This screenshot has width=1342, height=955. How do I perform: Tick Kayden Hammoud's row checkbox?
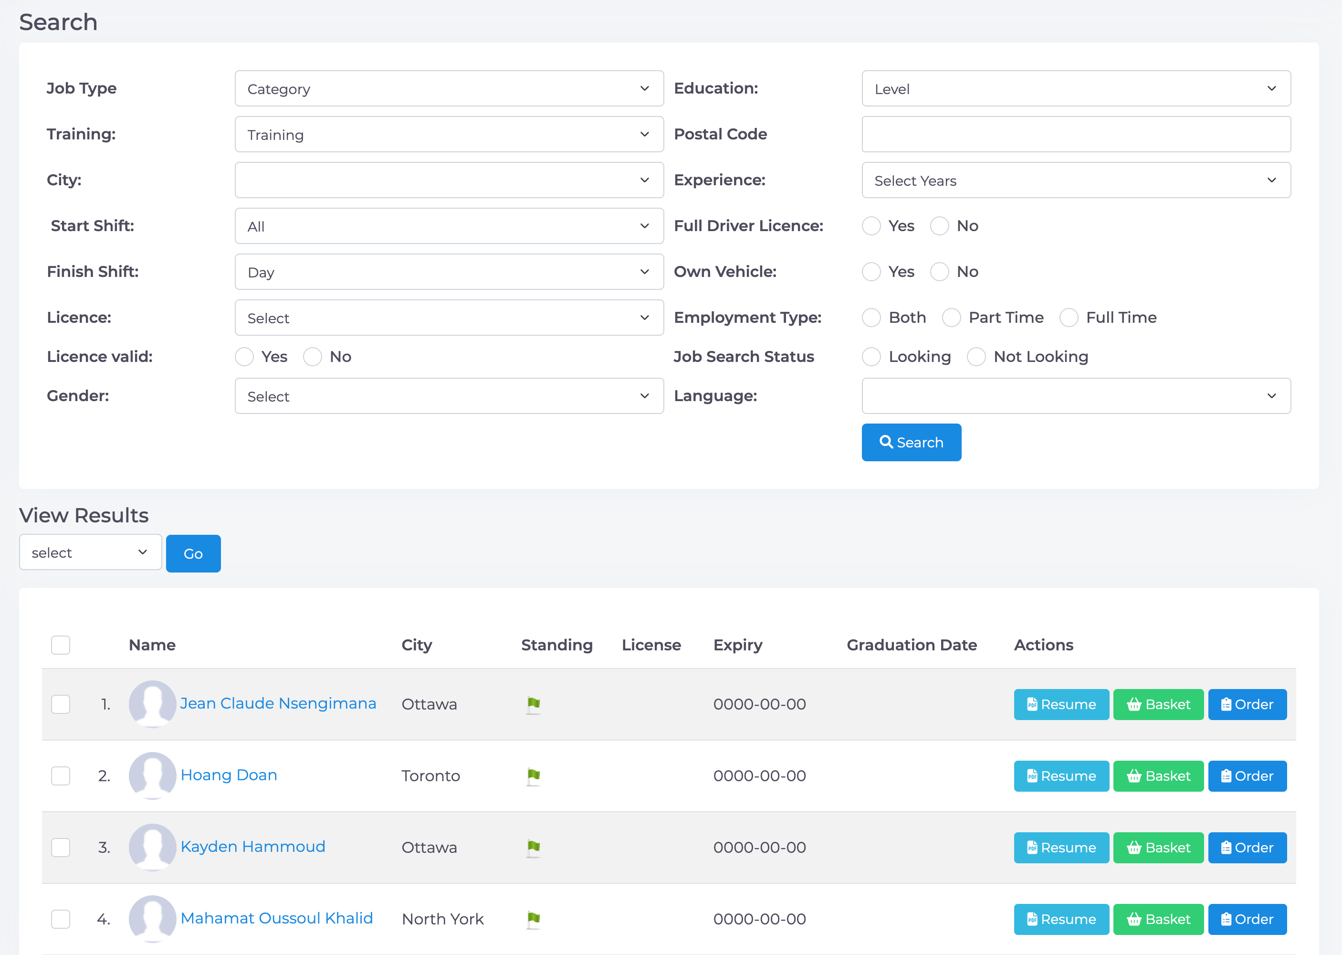point(61,848)
